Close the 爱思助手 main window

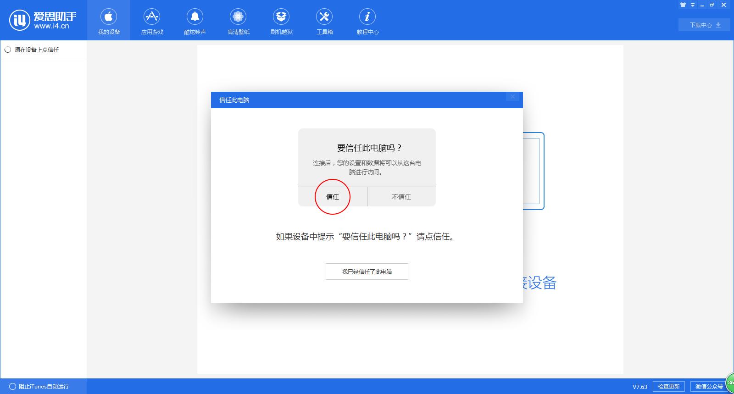[724, 5]
